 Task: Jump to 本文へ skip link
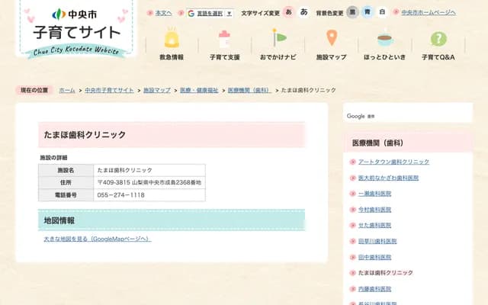pyautogui.click(x=163, y=13)
